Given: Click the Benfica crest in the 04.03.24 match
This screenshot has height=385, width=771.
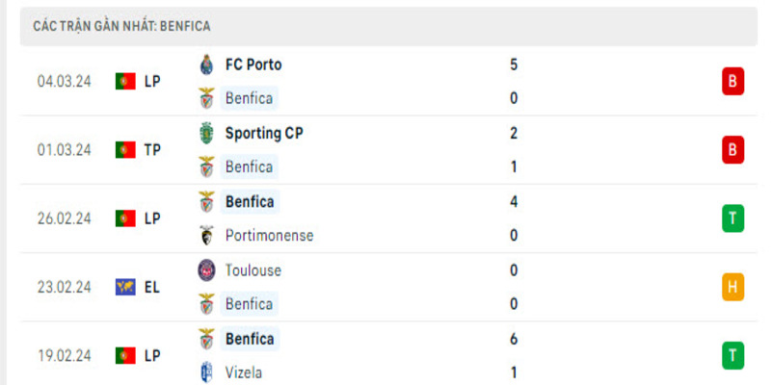Looking at the screenshot, I should click(205, 98).
